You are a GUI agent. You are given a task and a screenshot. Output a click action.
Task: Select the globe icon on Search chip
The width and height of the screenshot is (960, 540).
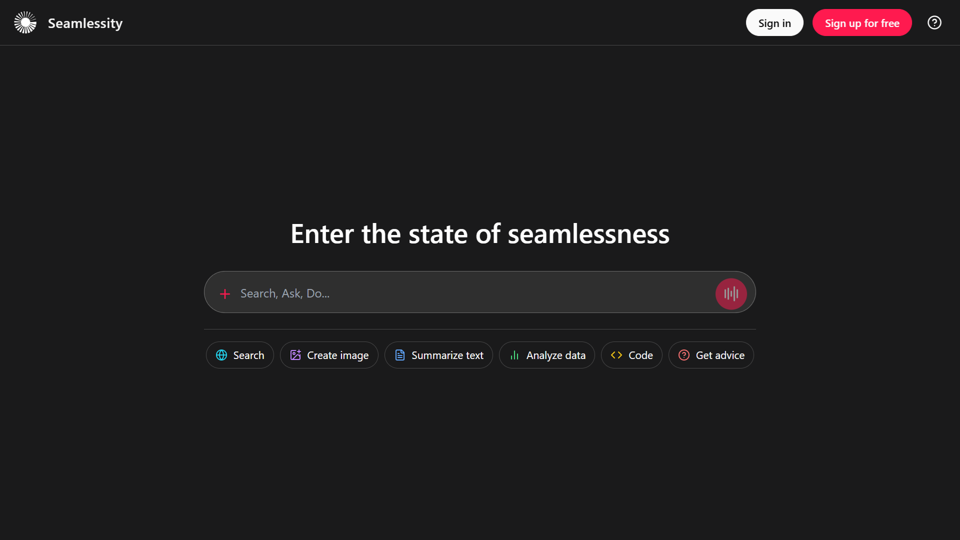[x=221, y=355]
